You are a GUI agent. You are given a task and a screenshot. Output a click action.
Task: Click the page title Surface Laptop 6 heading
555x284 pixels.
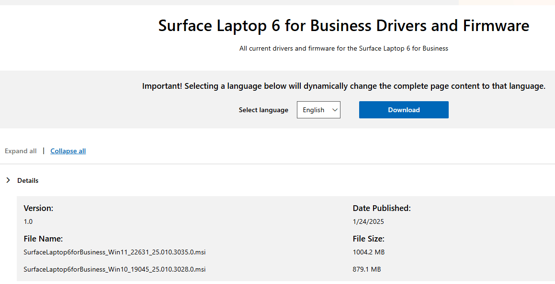(344, 26)
